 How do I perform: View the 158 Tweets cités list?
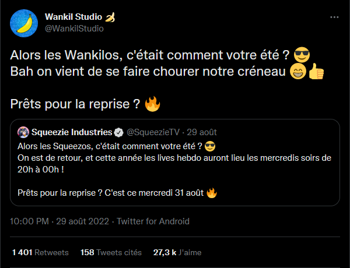[111, 252]
